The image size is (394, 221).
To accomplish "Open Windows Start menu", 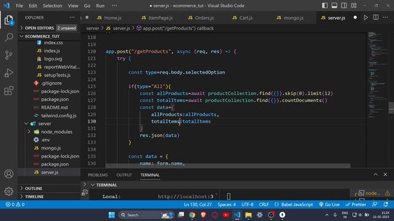I will point(111,215).
